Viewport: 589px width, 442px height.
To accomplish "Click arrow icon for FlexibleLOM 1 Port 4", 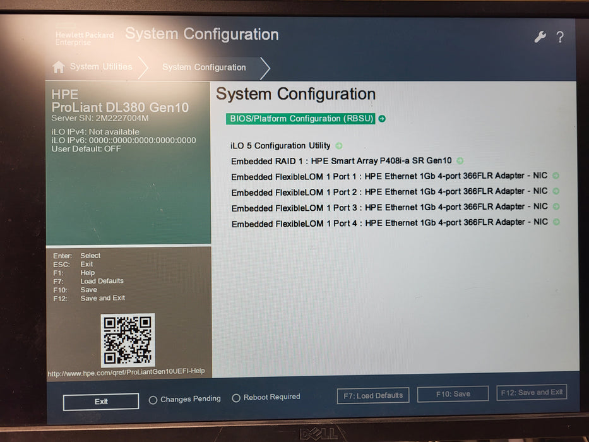I will (556, 222).
